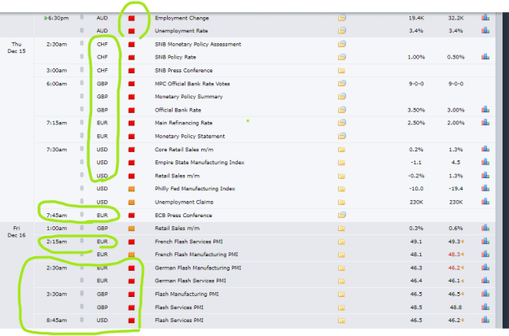Click orange impact icon for GBP Retail Sales
Viewport: 509px width, 336px height.
coord(131,229)
